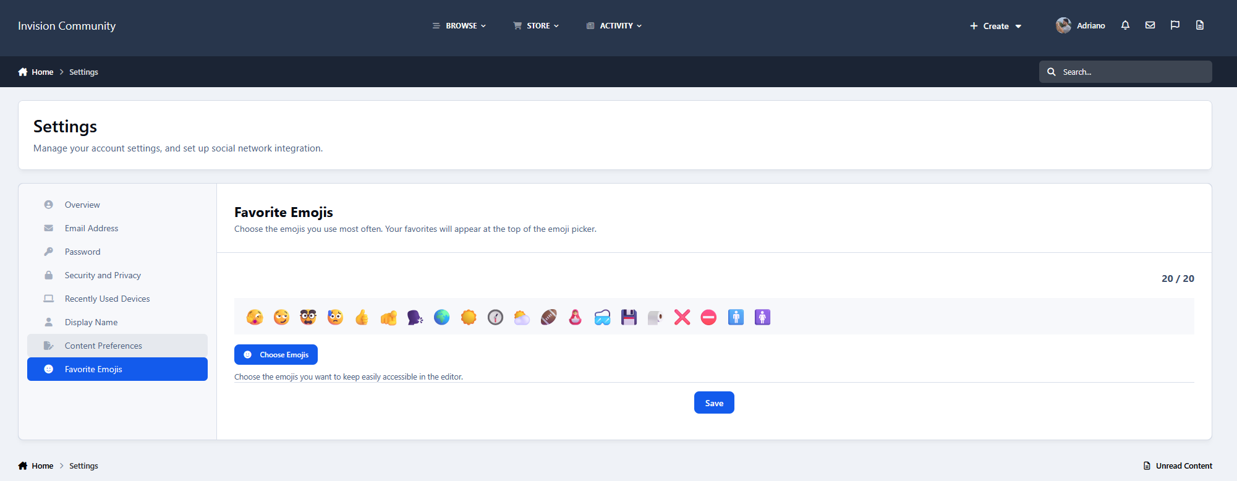This screenshot has width=1237, height=481.
Task: Select the nesting doll emoji
Action: pos(575,317)
